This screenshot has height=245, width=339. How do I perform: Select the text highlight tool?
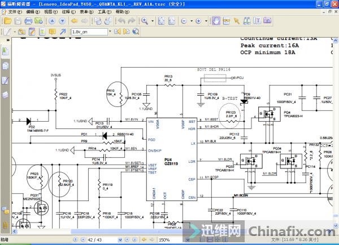[42, 32]
